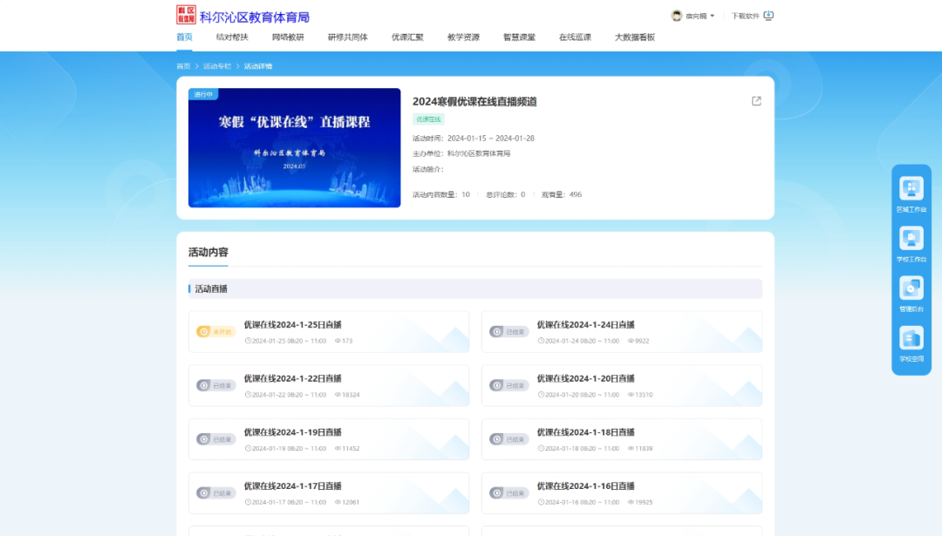Open the 区域工作台 sidebar icon
The width and height of the screenshot is (942, 536).
pyautogui.click(x=911, y=190)
